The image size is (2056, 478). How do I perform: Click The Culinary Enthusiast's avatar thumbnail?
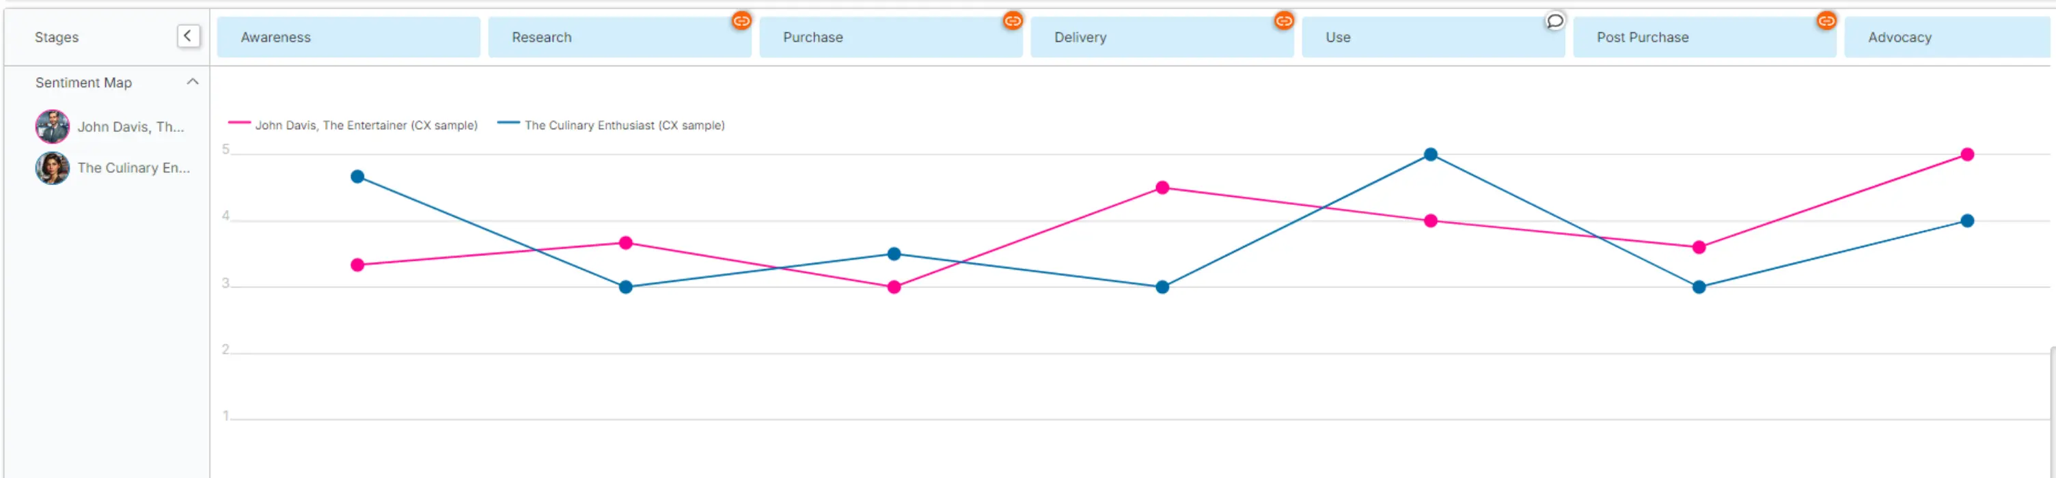(x=51, y=167)
